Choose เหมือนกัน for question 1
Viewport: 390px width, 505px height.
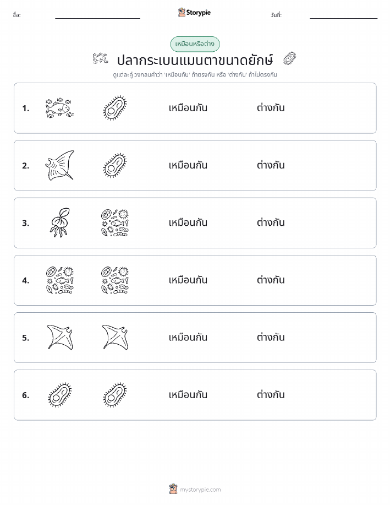(x=188, y=108)
